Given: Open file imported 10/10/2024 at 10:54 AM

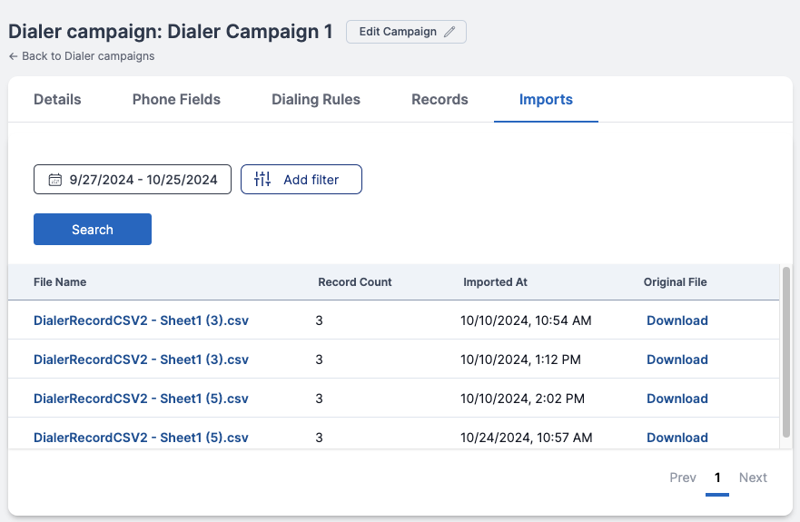Looking at the screenshot, I should (141, 320).
